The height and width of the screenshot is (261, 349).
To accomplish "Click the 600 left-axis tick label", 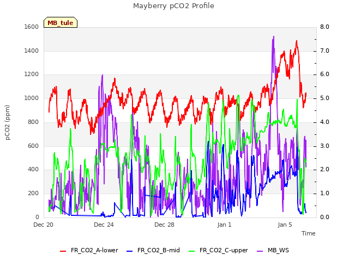I will (33, 146).
